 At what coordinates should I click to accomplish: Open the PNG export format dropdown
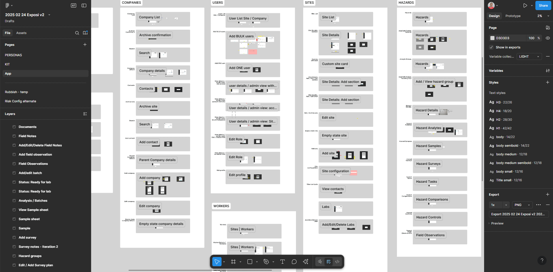click(522, 205)
